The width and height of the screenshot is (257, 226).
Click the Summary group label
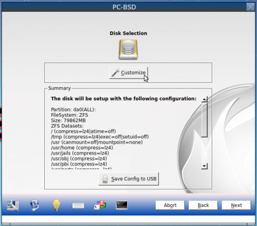59,88
